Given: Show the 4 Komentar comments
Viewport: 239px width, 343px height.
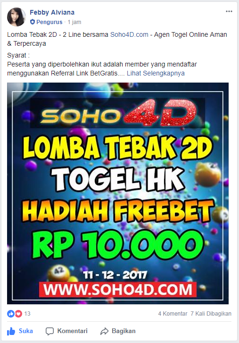Looking at the screenshot, I should [173, 314].
